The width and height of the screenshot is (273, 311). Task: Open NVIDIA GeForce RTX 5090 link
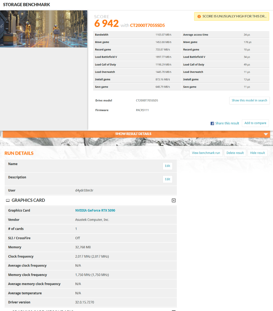pyautogui.click(x=95, y=210)
